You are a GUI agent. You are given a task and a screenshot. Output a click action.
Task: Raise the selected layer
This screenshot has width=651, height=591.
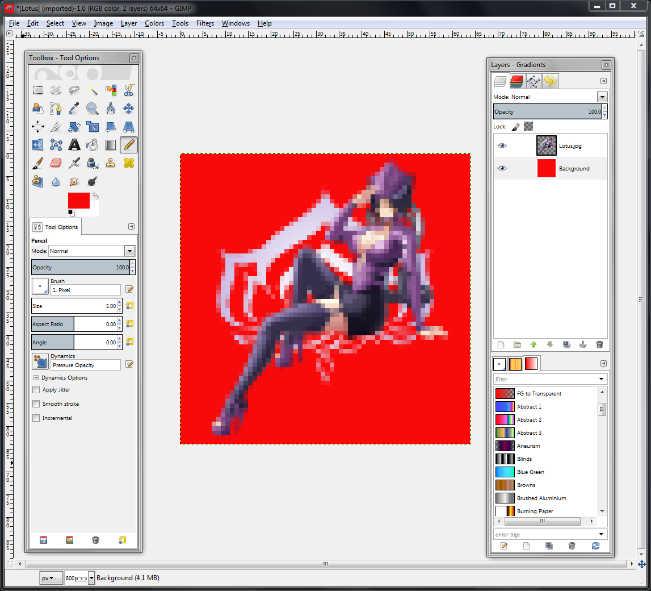click(x=534, y=344)
